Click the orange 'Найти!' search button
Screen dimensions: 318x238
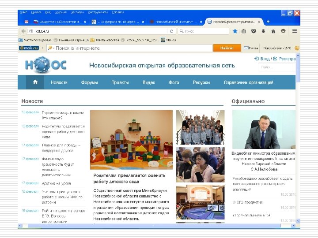click(227, 48)
